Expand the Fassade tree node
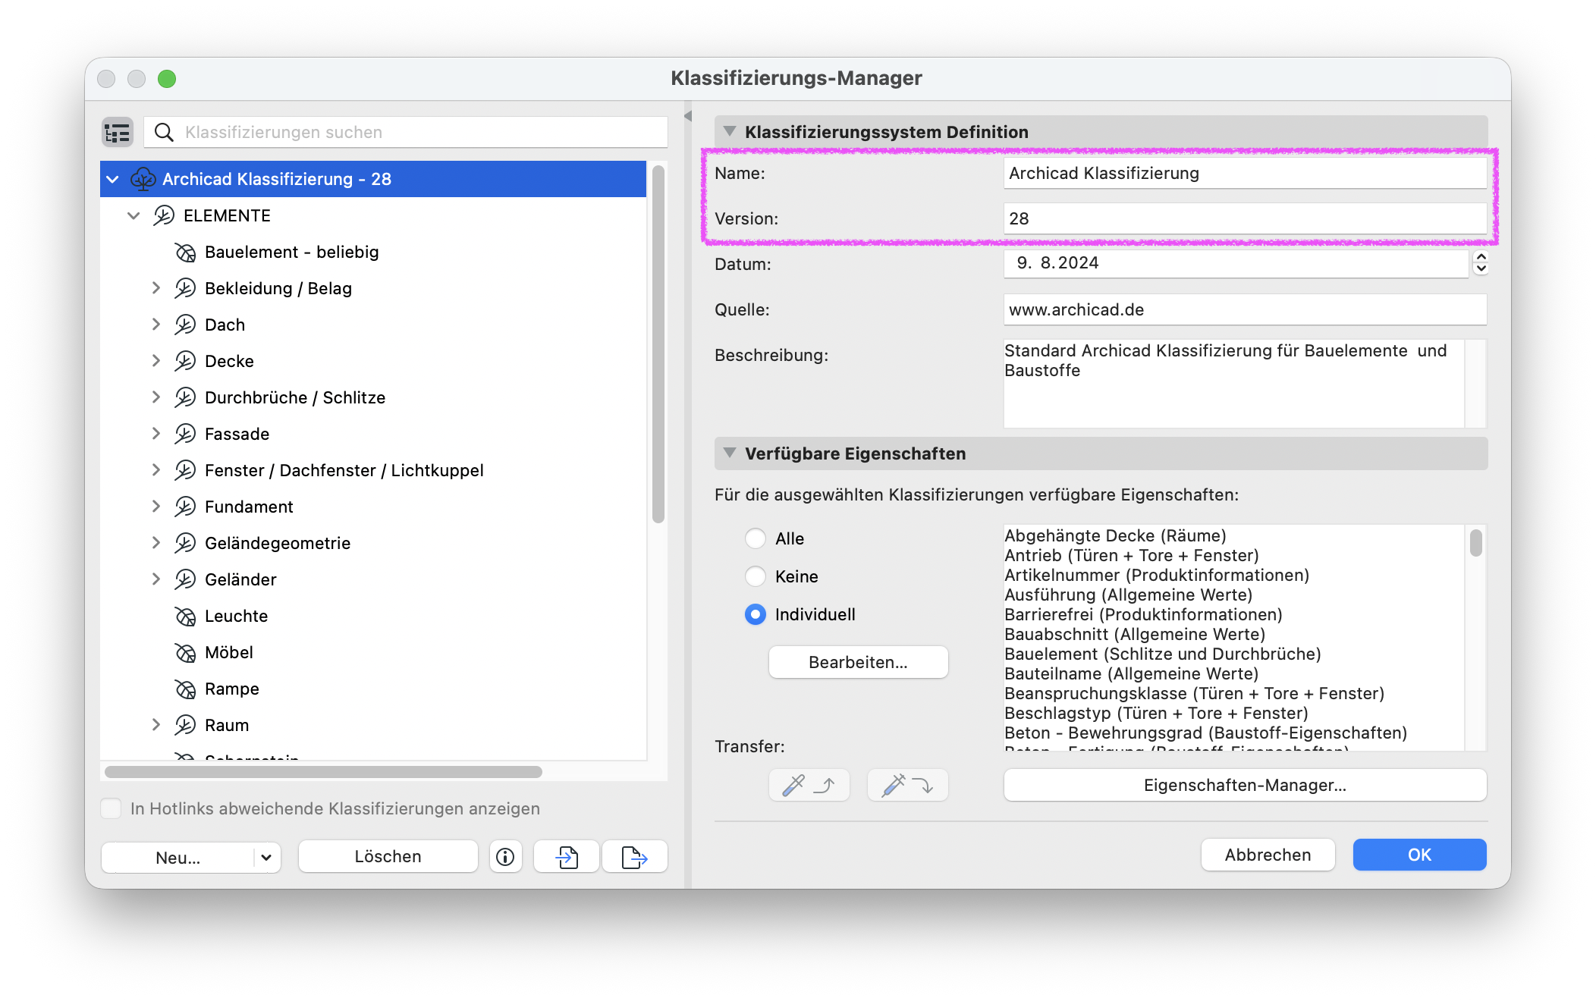This screenshot has height=1001, width=1596. (x=156, y=434)
